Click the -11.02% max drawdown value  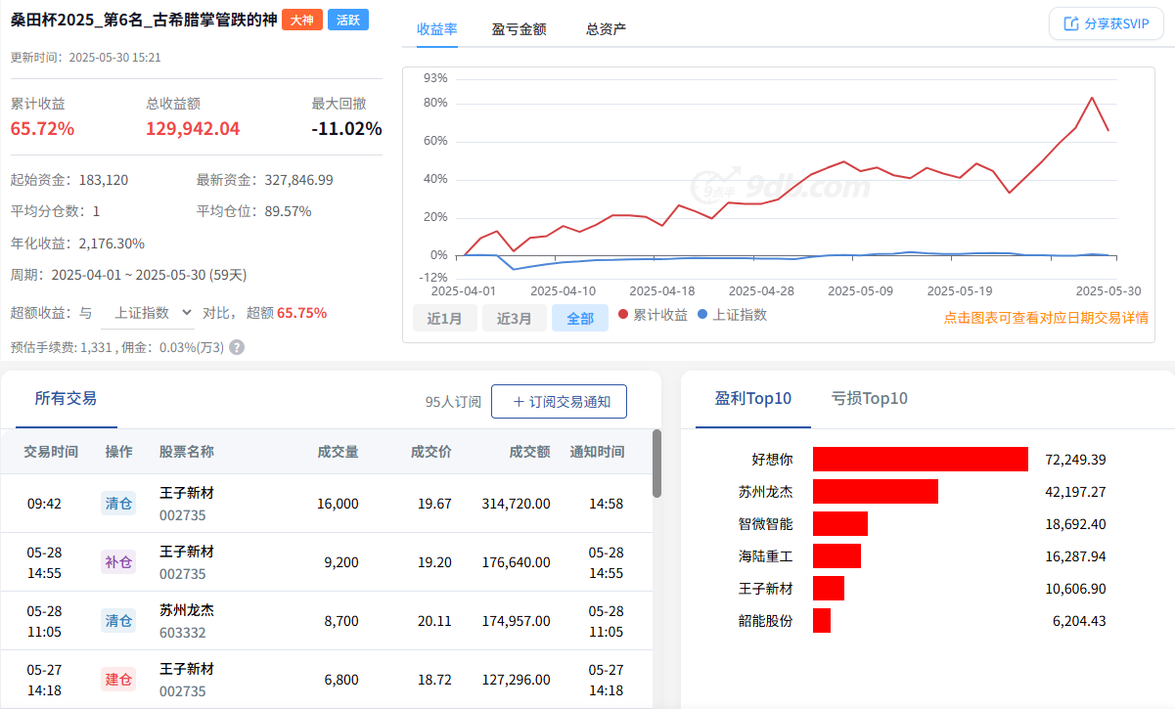(347, 129)
